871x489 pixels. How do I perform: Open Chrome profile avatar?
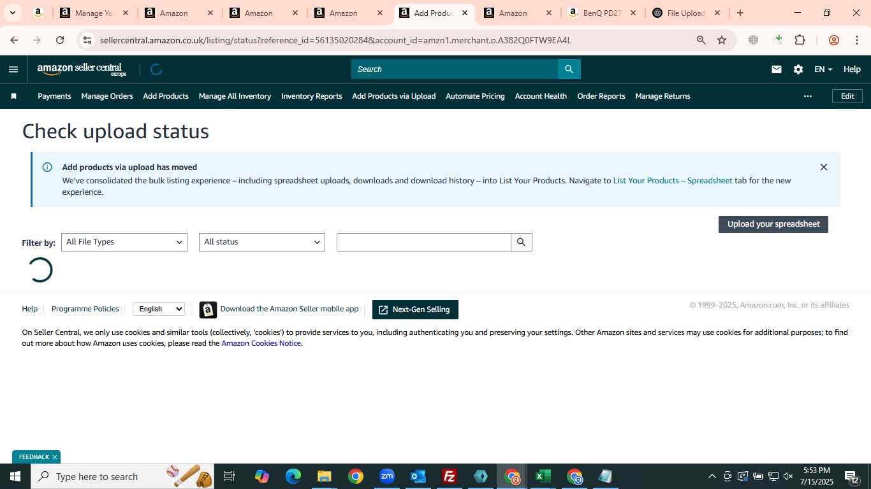[833, 40]
